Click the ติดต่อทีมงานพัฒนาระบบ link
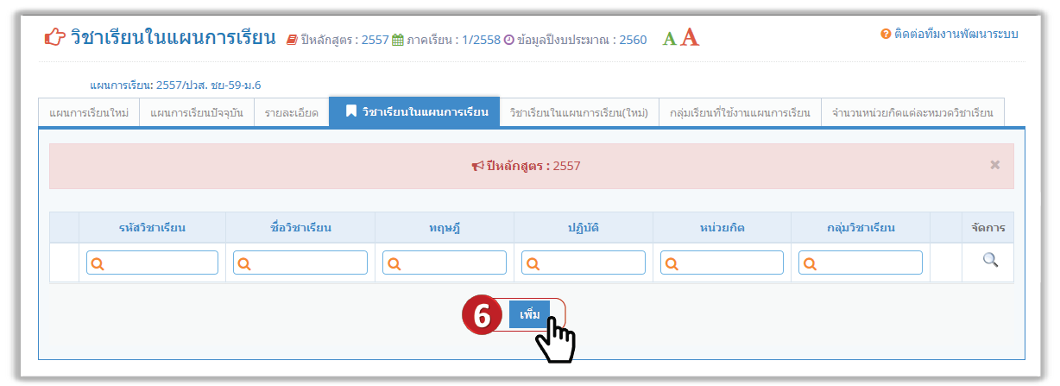The image size is (1060, 386). point(956,35)
